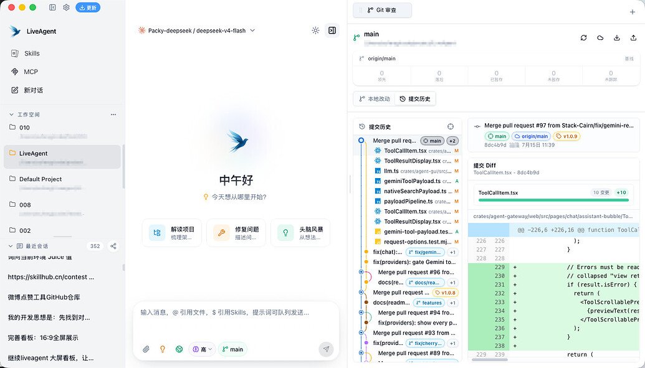
Task: Select the Default Project folder
Action: pos(62,182)
